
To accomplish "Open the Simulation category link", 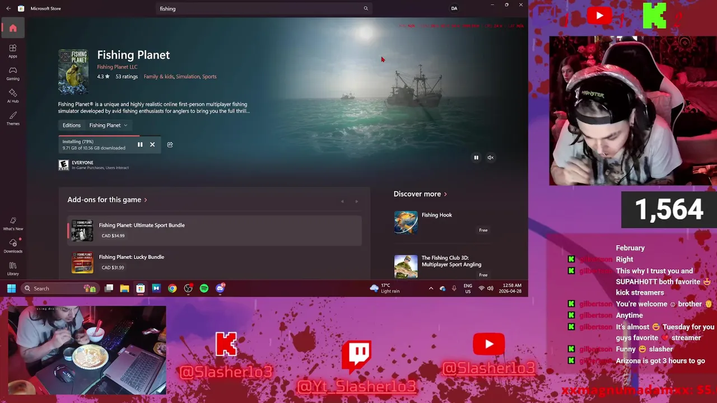I will [188, 77].
